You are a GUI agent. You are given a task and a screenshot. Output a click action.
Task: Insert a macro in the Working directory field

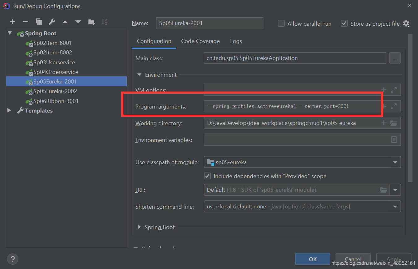click(x=384, y=123)
